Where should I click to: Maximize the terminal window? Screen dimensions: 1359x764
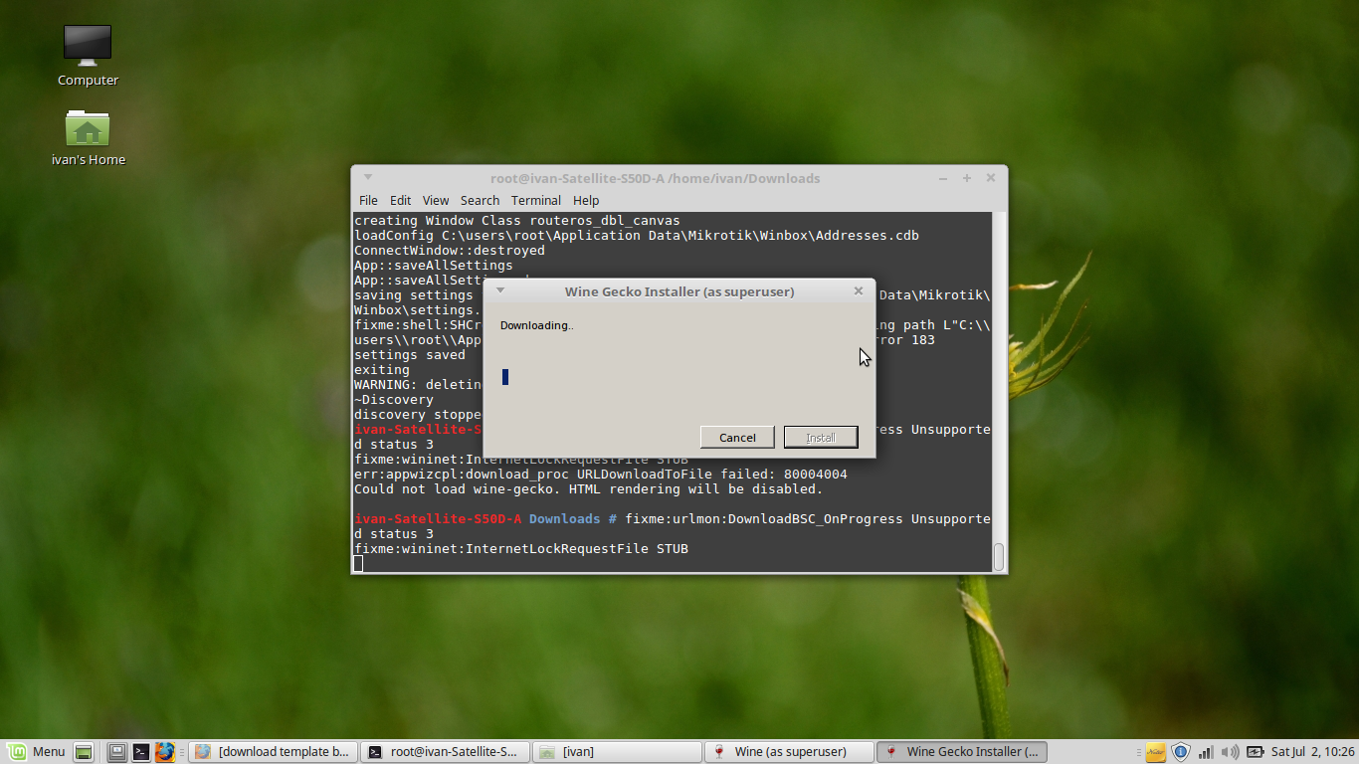point(966,178)
